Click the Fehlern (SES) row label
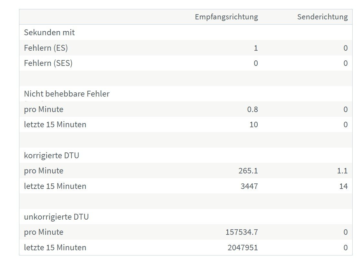The height and width of the screenshot is (259, 360). coord(48,63)
